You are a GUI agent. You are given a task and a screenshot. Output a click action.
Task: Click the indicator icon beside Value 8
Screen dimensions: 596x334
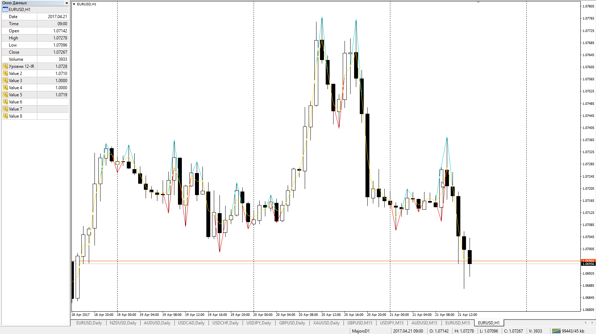point(5,116)
